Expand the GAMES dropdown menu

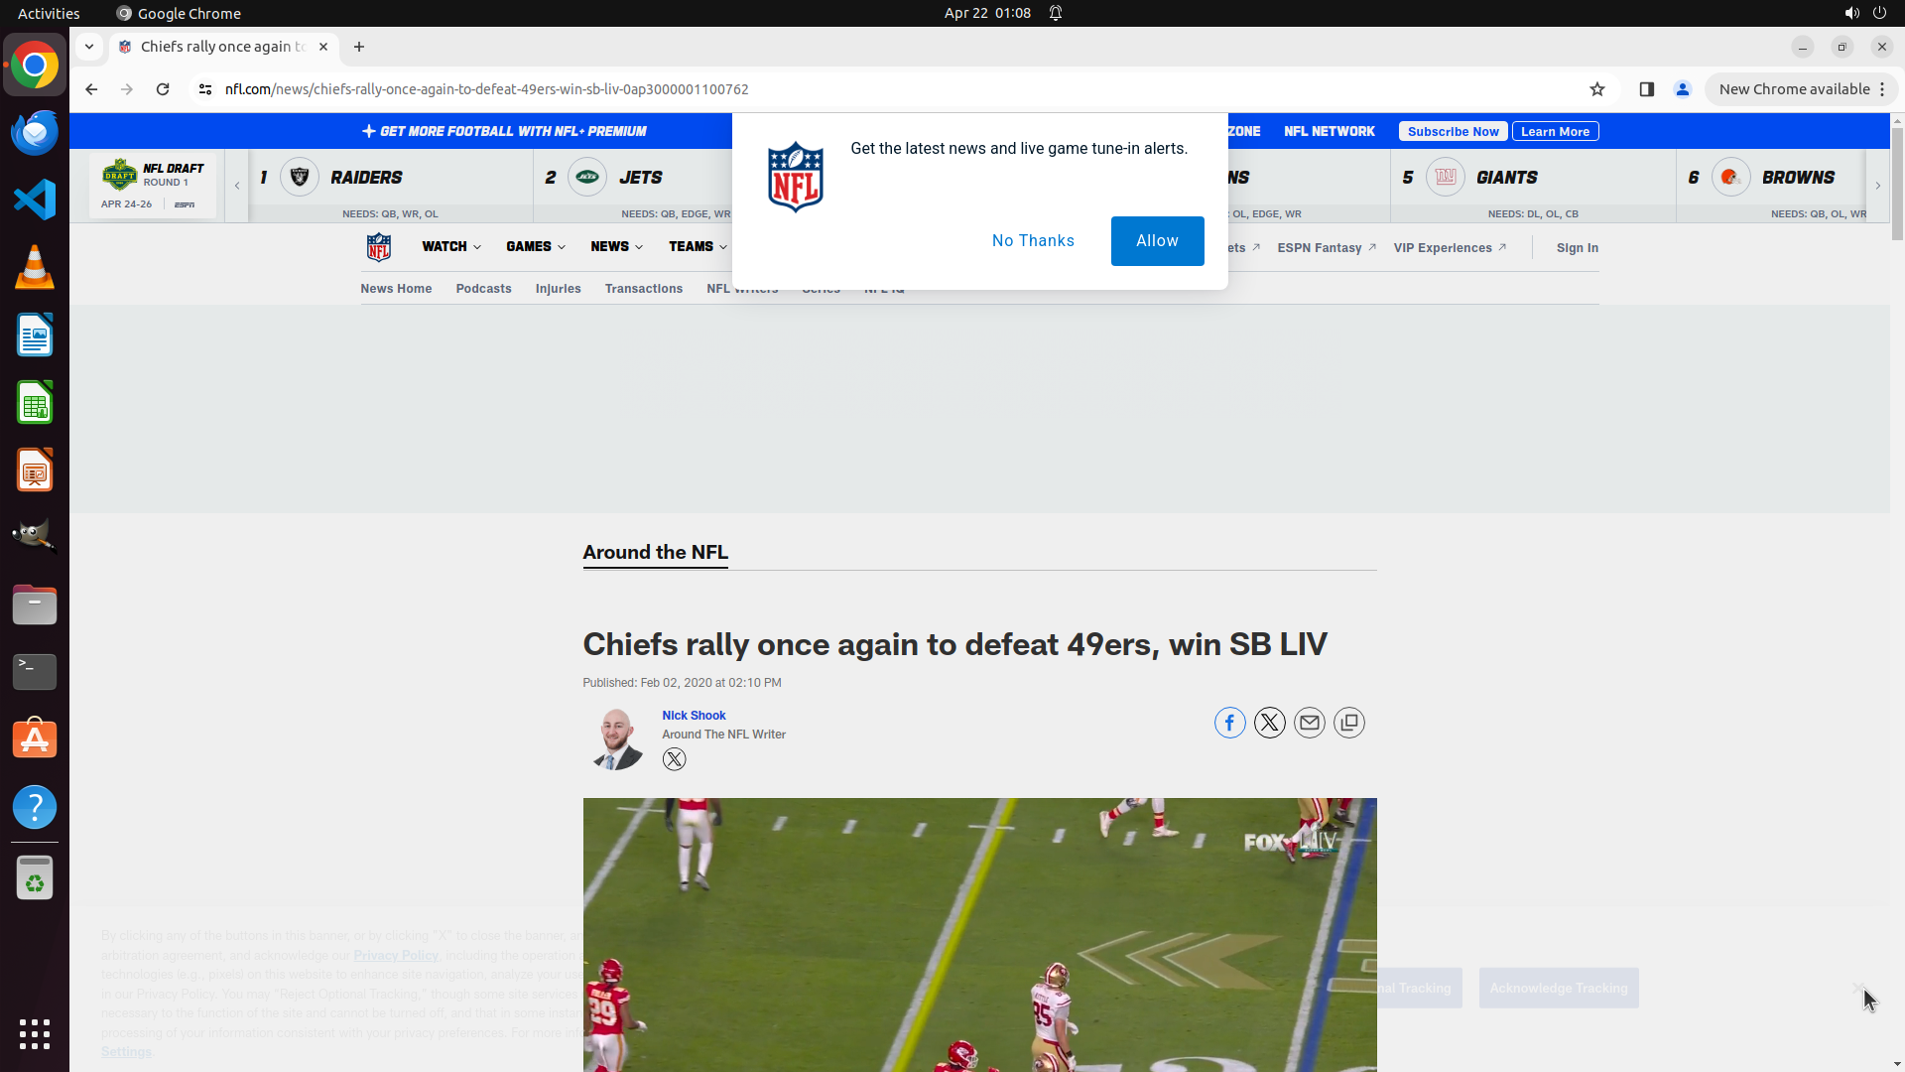536,247
